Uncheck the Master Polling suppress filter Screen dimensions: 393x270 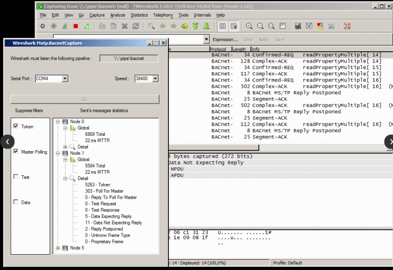[x=16, y=151]
